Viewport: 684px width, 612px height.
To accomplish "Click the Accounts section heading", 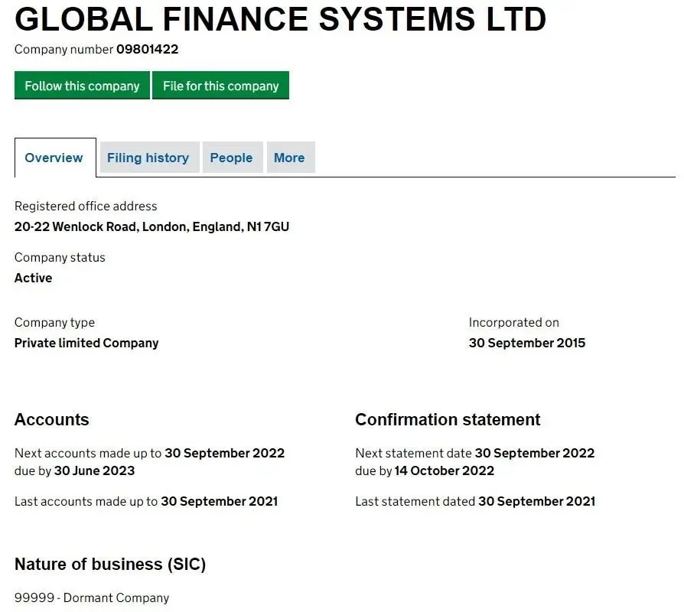I will point(52,419).
